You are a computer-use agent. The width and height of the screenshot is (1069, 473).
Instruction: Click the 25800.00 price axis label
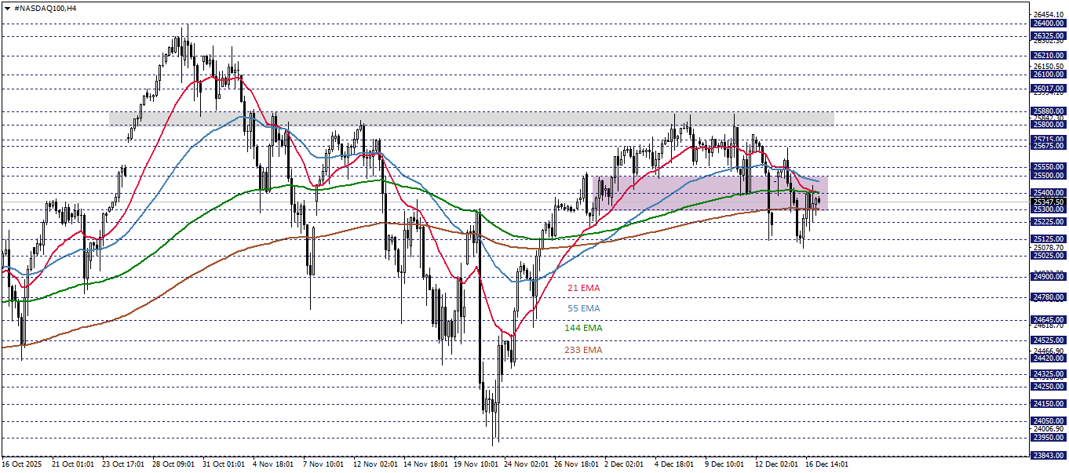pos(1050,124)
